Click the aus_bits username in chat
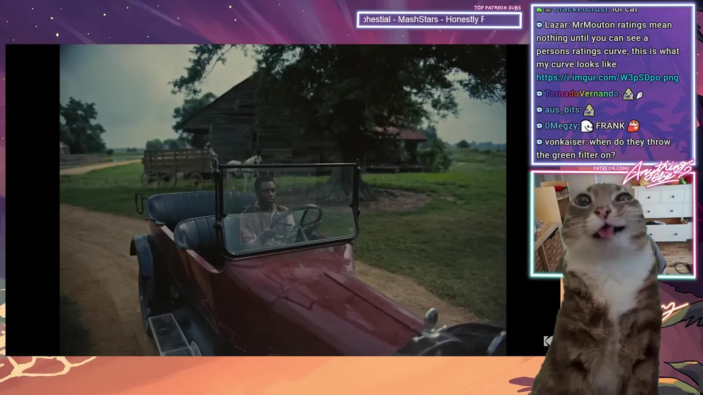This screenshot has width=703, height=395. pyautogui.click(x=563, y=110)
